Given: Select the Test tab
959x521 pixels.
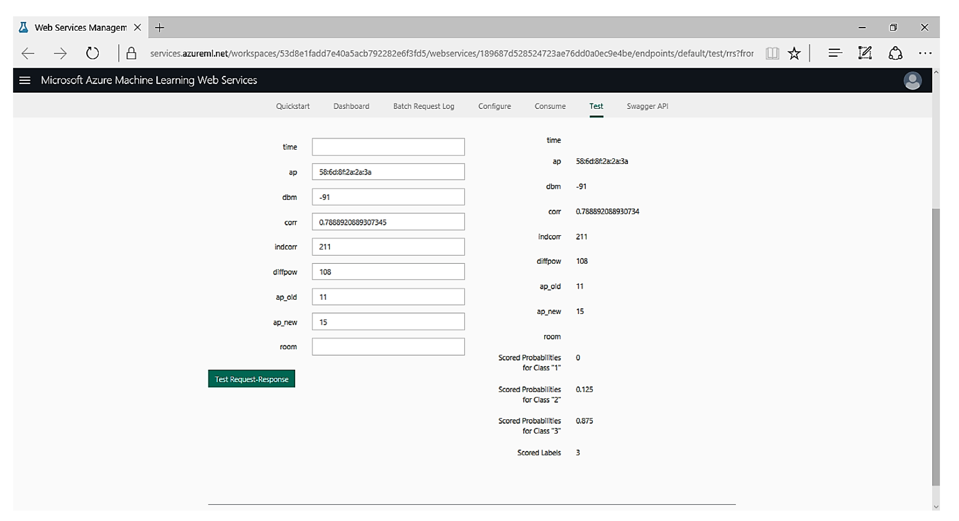Looking at the screenshot, I should 596,106.
